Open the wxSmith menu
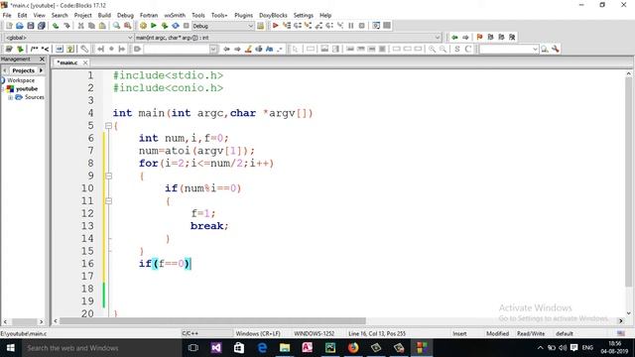635x357 pixels. coord(175,15)
